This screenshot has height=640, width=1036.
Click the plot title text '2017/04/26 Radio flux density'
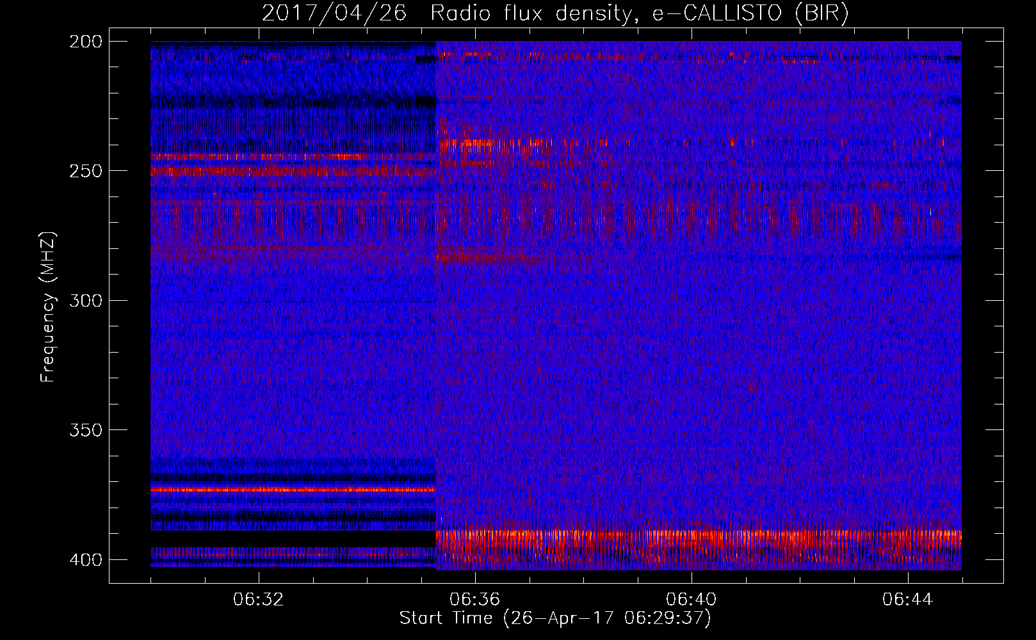(446, 13)
